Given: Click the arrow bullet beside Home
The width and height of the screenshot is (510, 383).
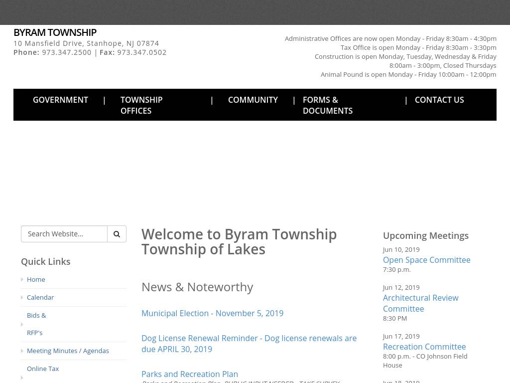Looking at the screenshot, I should click(22, 279).
